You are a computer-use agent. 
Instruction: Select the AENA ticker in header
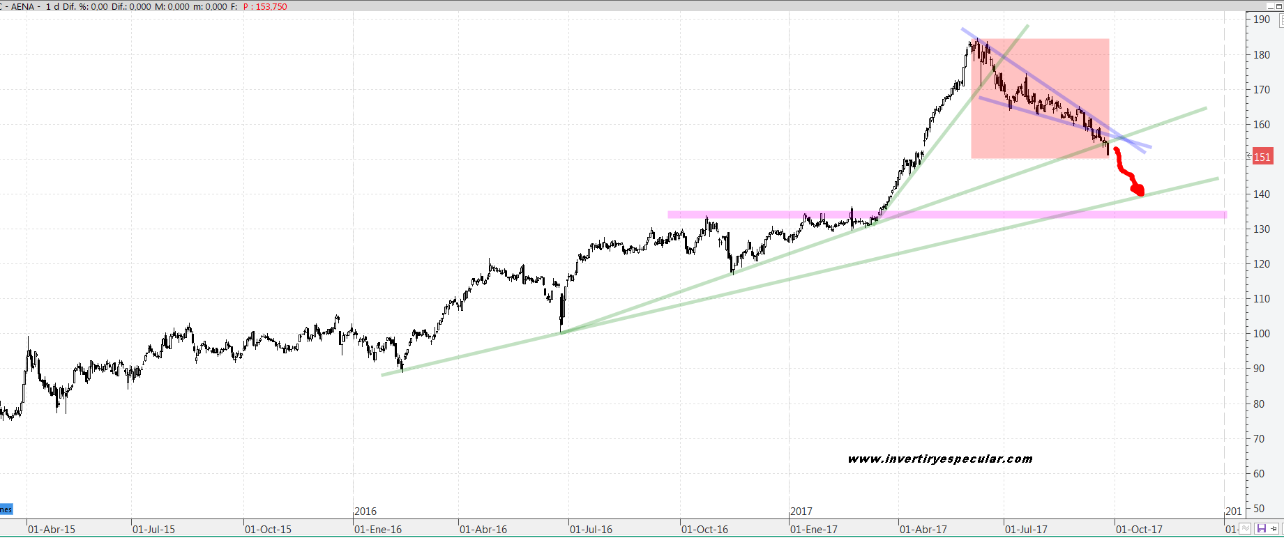[23, 6]
